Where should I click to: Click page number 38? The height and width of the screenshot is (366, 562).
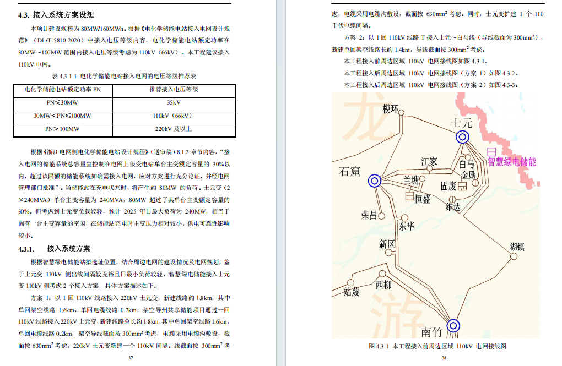[x=444, y=358]
